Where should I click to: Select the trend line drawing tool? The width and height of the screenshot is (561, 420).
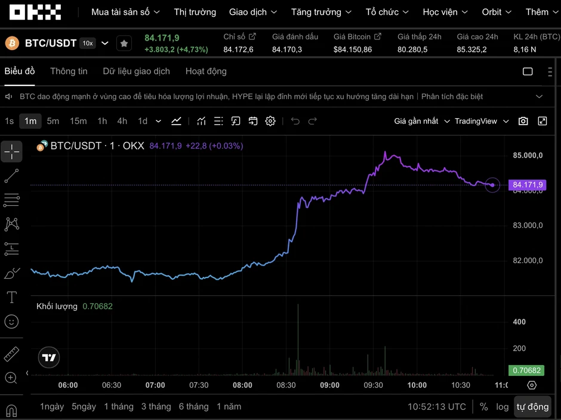click(x=12, y=175)
